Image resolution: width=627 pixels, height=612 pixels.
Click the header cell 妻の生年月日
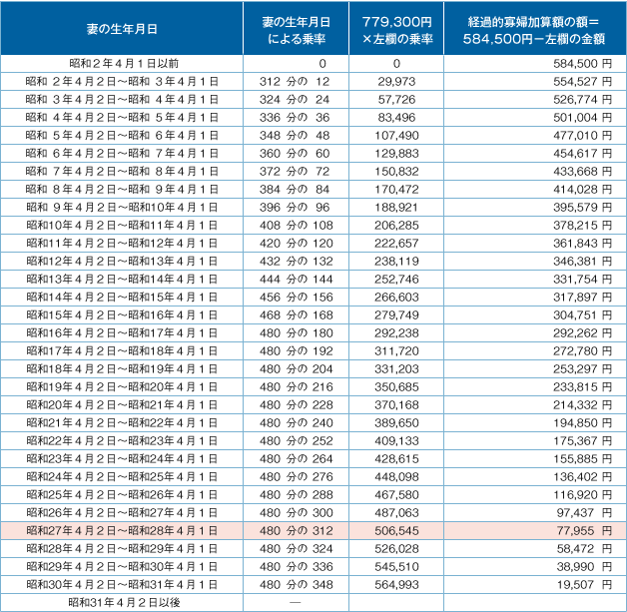[122, 29]
